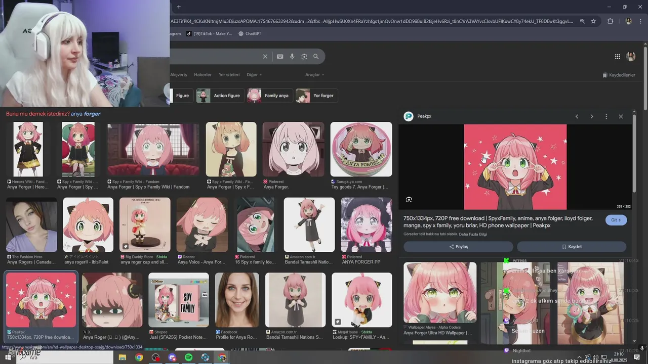Open the Shopee Pocket Note thumbnail
This screenshot has height=364, width=648.
point(179,300)
